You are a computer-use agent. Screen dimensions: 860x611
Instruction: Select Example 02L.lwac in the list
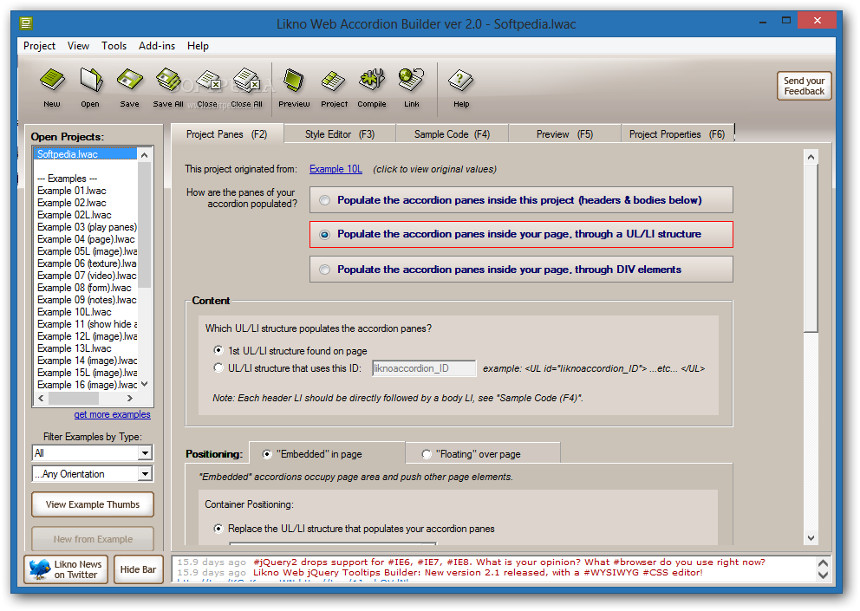point(86,215)
